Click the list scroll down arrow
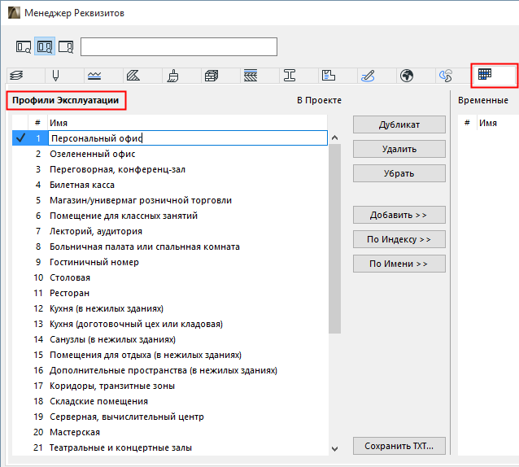Screen dimensions: 519x467 click(334, 449)
